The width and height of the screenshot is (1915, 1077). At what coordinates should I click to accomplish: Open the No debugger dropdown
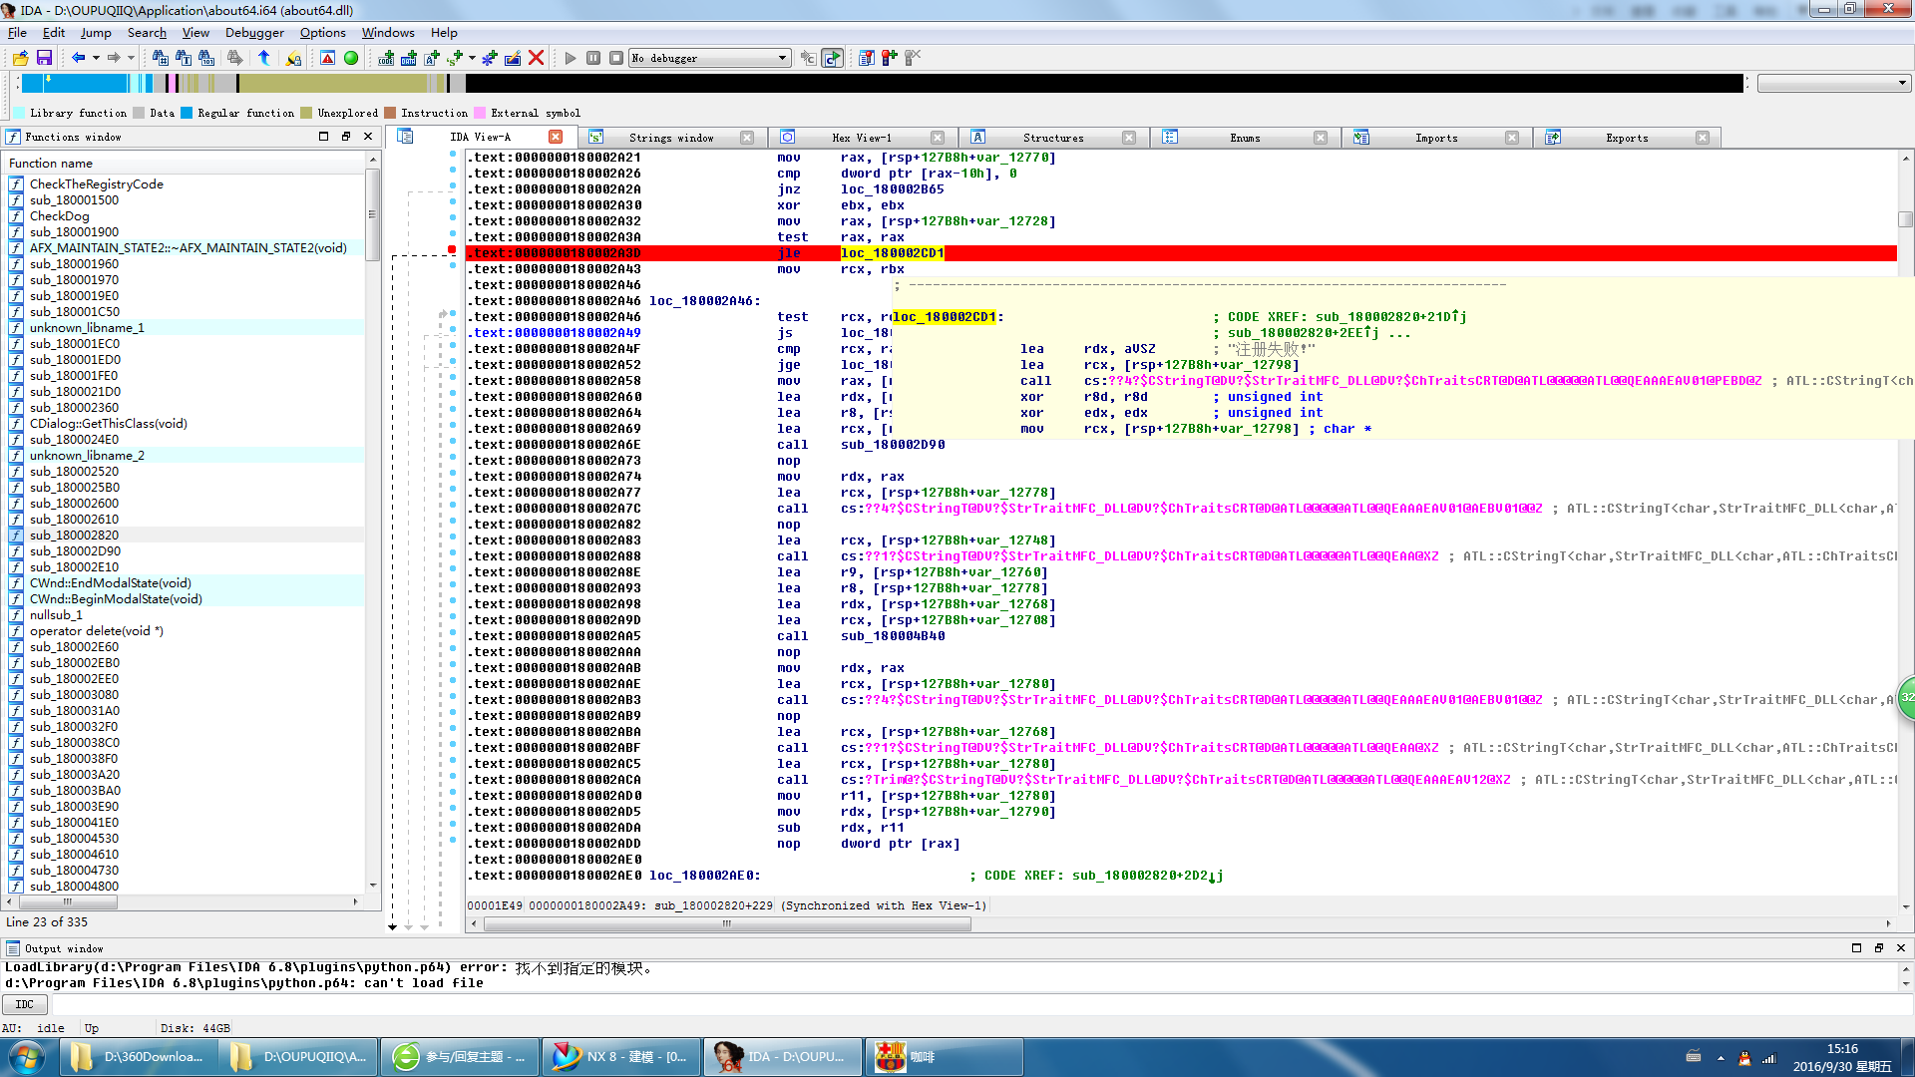pyautogui.click(x=710, y=58)
